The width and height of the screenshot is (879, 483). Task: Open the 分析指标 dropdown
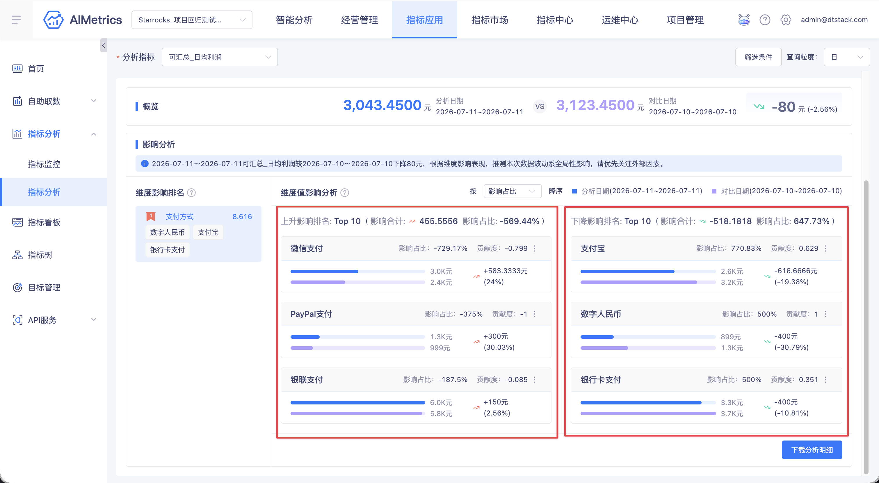pos(220,57)
